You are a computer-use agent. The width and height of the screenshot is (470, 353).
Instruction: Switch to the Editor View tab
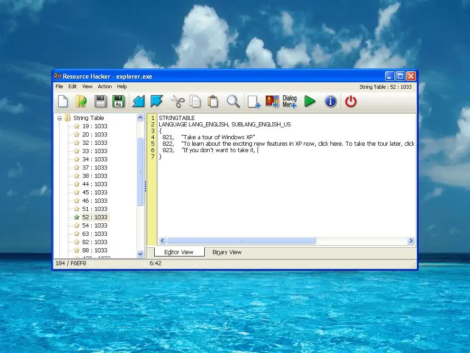tap(179, 252)
